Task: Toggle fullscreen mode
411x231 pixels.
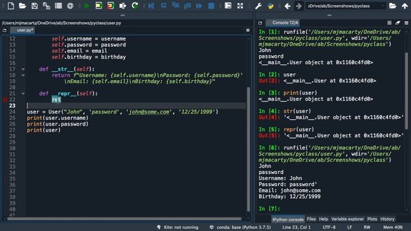Action: [240, 6]
